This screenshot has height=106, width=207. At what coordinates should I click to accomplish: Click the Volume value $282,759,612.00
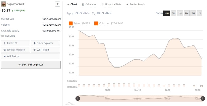tap(52, 25)
